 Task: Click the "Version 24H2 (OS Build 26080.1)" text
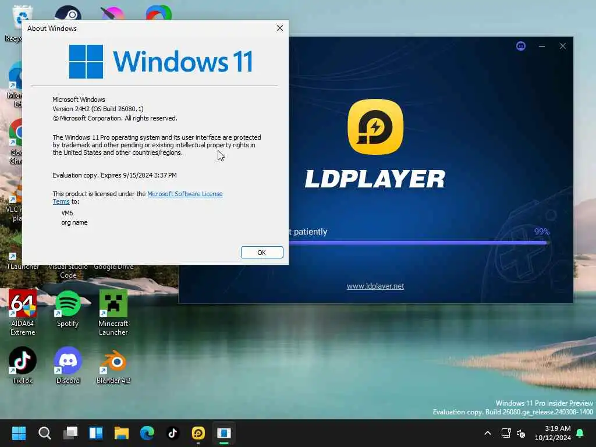[x=98, y=109]
